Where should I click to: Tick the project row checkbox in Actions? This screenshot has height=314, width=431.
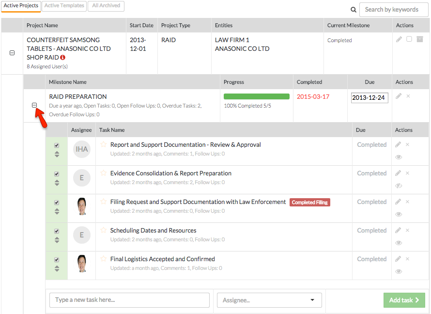[x=409, y=39]
